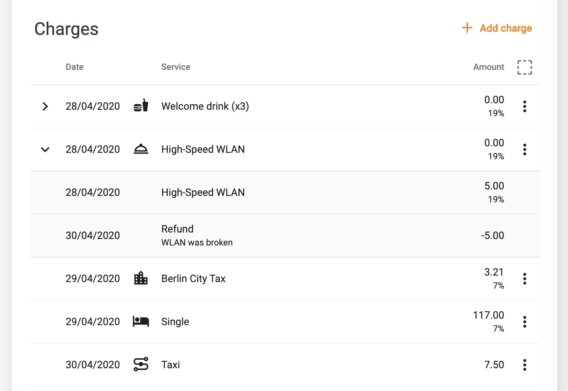This screenshot has height=391, width=568.
Task: Click the Single service name
Action: (x=175, y=322)
